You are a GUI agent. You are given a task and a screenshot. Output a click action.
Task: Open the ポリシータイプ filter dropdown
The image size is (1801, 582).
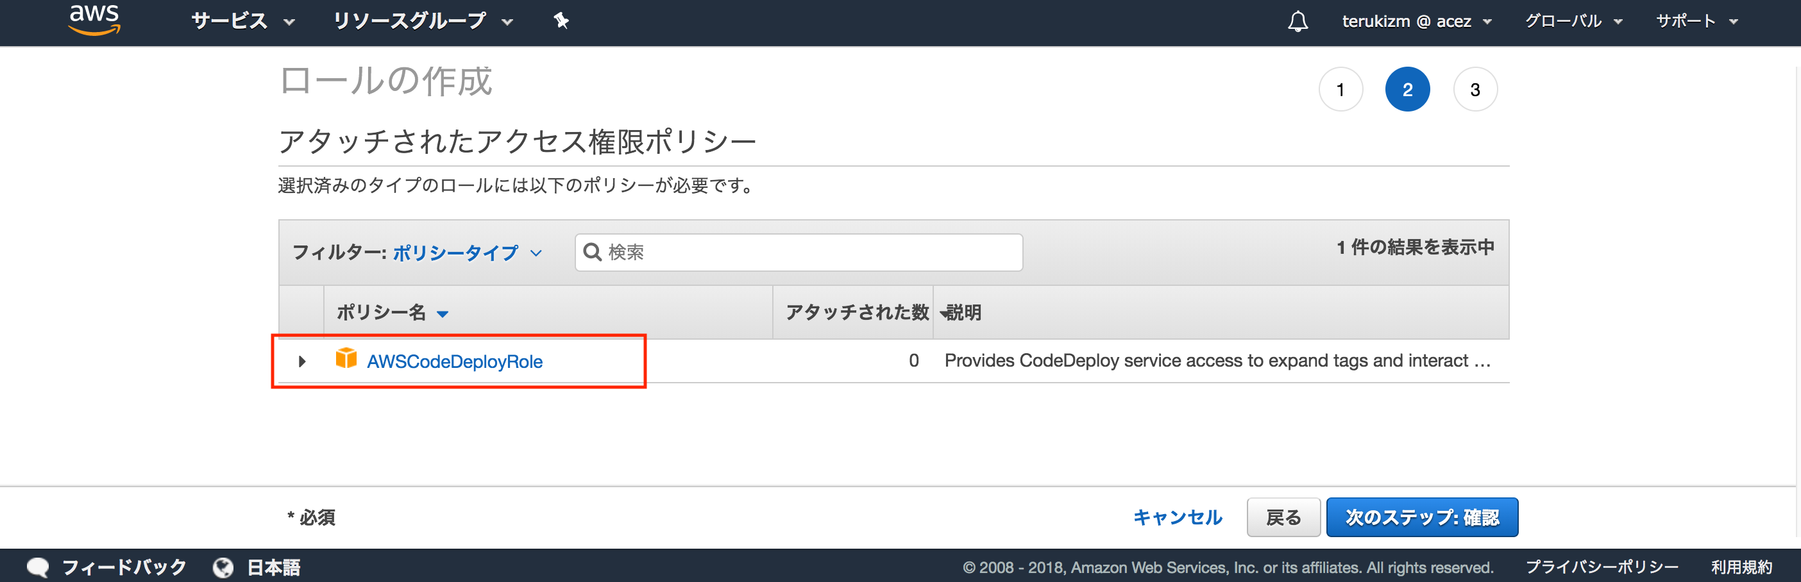(x=467, y=253)
